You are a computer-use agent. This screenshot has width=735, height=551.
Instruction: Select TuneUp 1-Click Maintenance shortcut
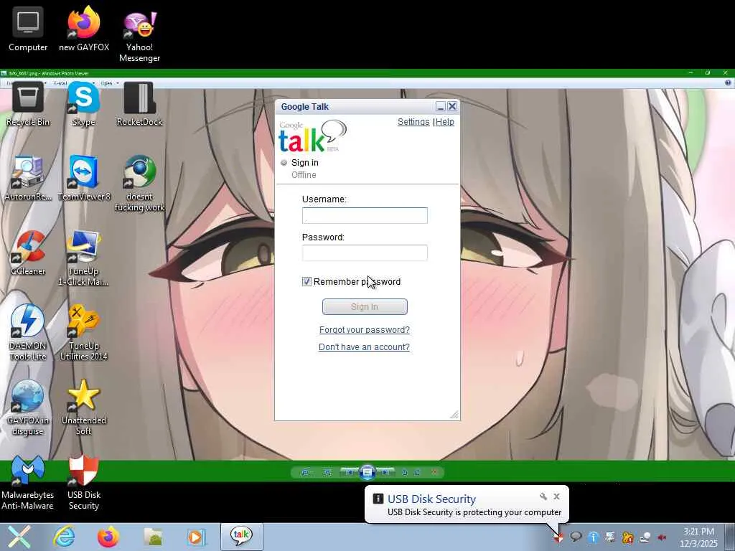tap(83, 258)
